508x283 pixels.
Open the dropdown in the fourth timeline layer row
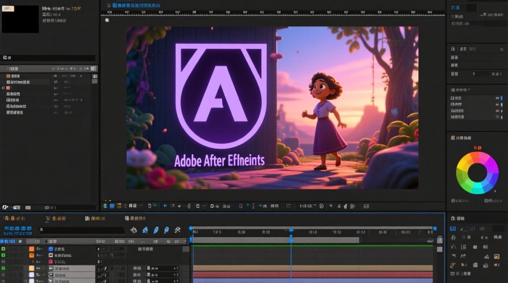(163, 268)
